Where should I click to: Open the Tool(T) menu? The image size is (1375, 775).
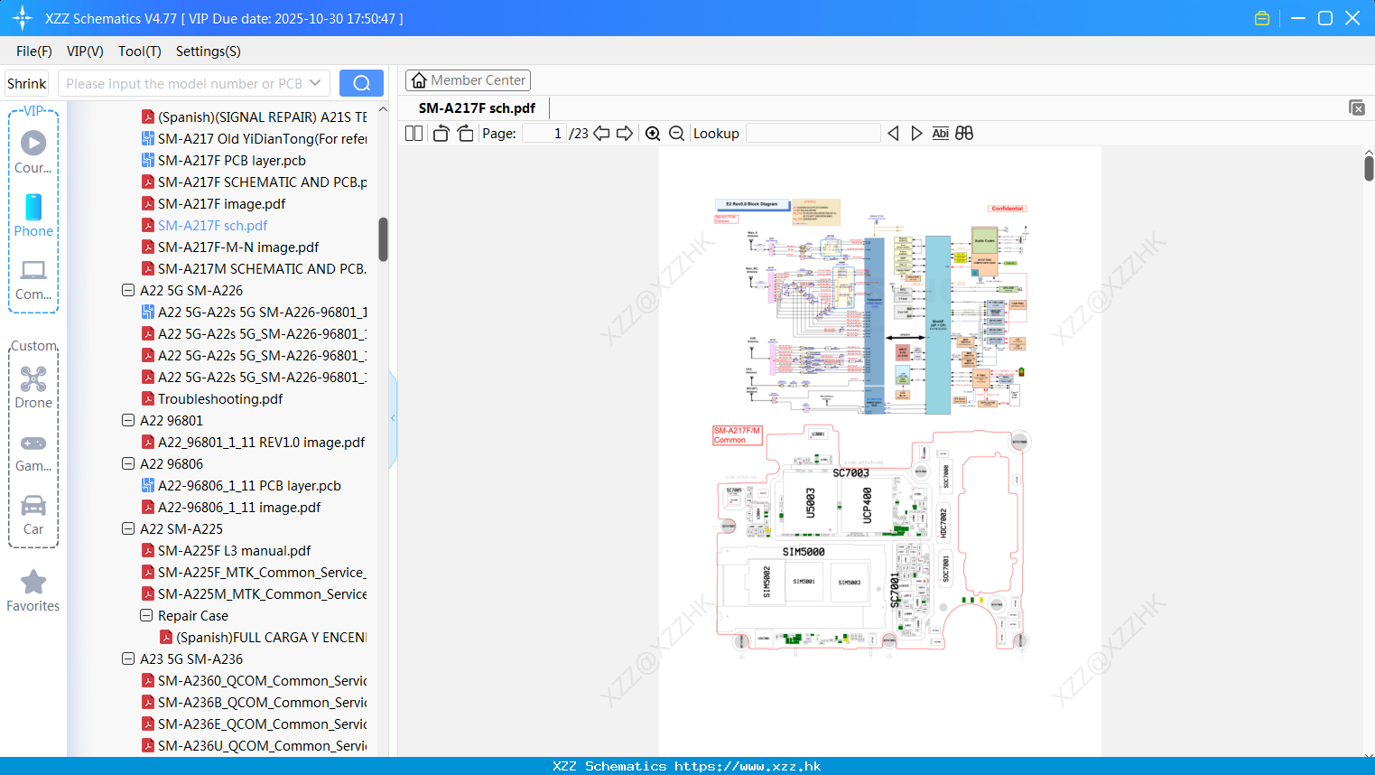click(140, 51)
